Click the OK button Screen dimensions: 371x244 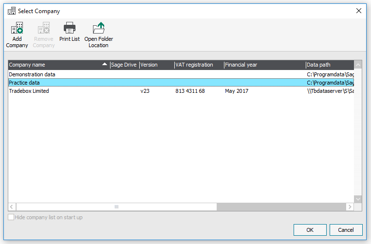[310, 230]
